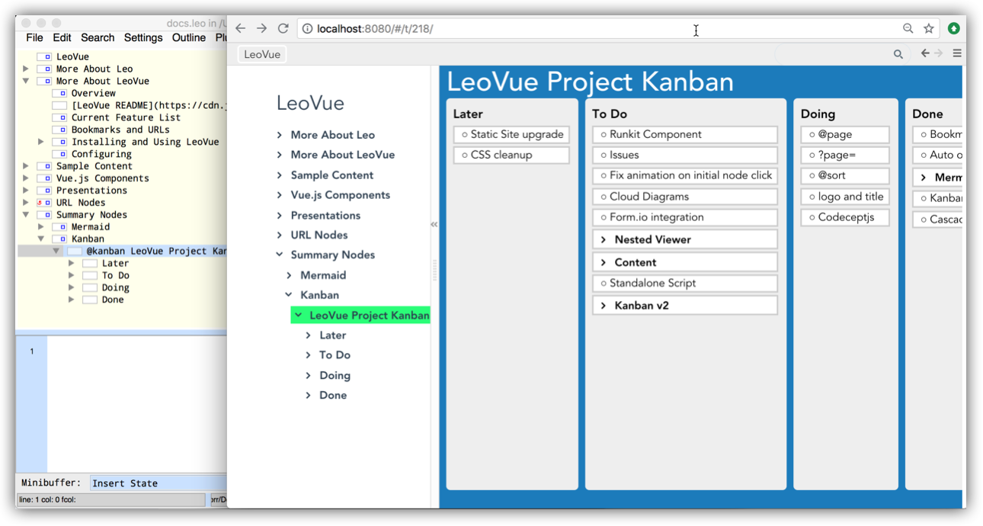The image size is (983, 526).
Task: Expand Presentations in the LeoVue sidebar
Action: click(280, 216)
